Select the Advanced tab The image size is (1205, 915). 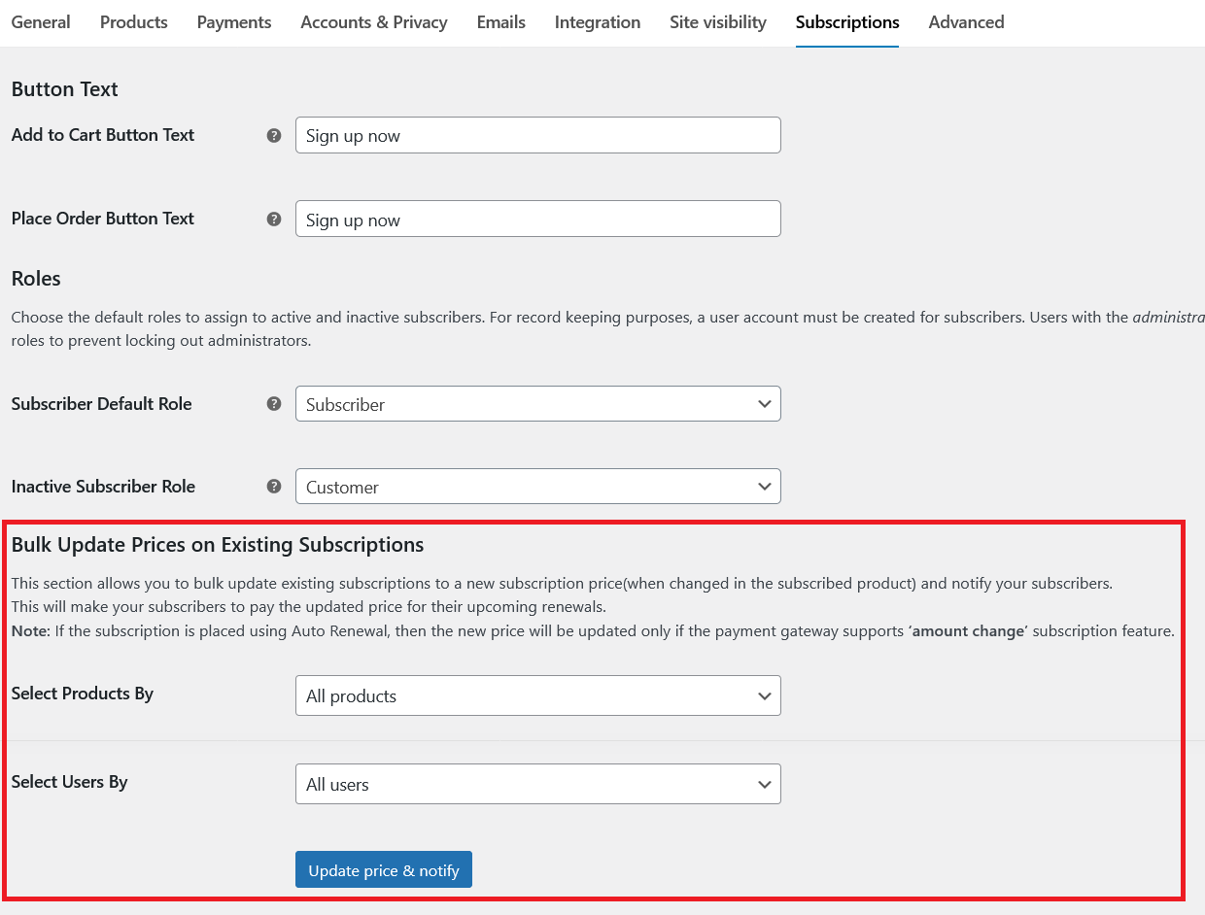tap(966, 21)
